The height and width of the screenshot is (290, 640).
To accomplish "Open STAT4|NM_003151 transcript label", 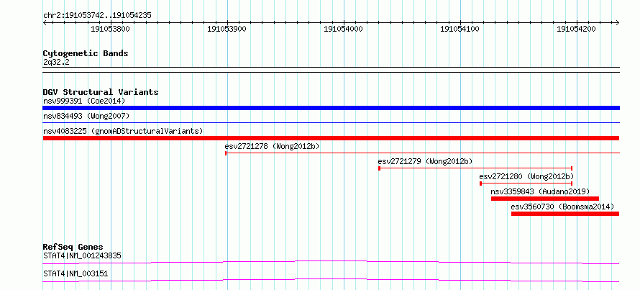I will 76,273.
